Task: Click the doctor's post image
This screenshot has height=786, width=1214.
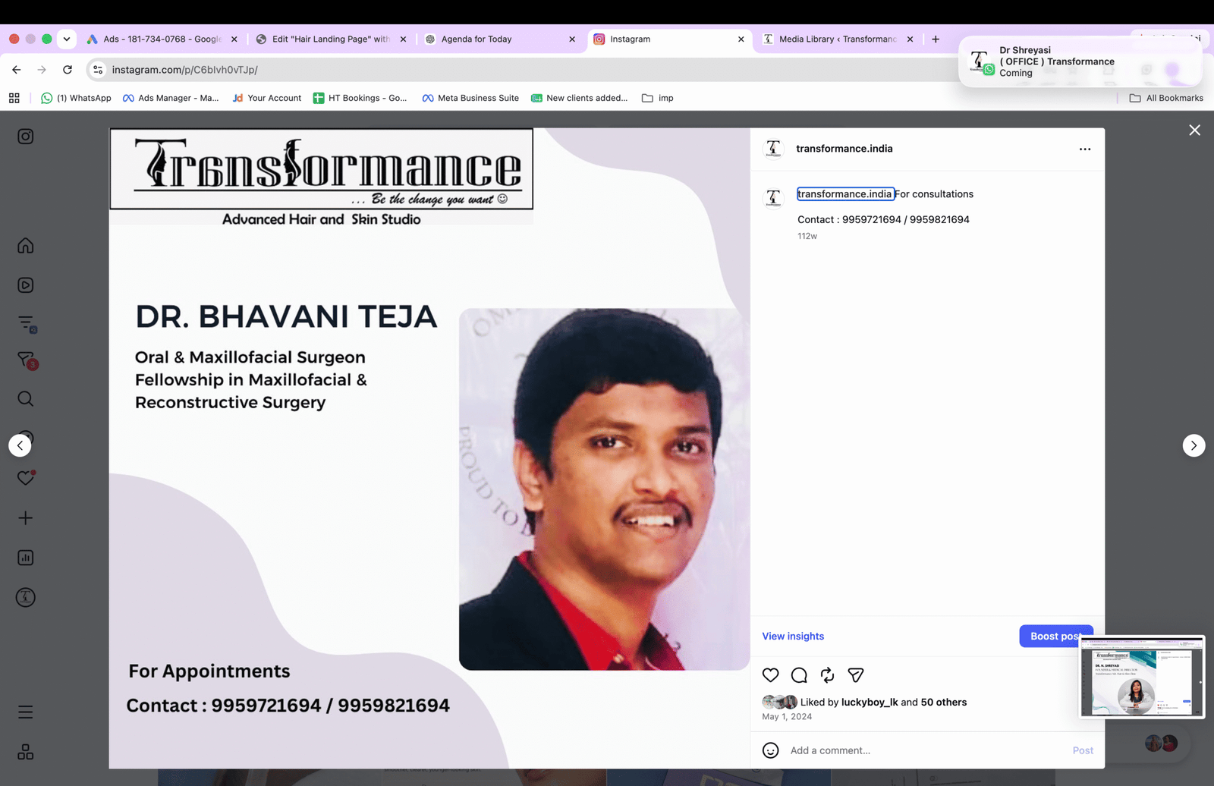Action: (x=429, y=448)
